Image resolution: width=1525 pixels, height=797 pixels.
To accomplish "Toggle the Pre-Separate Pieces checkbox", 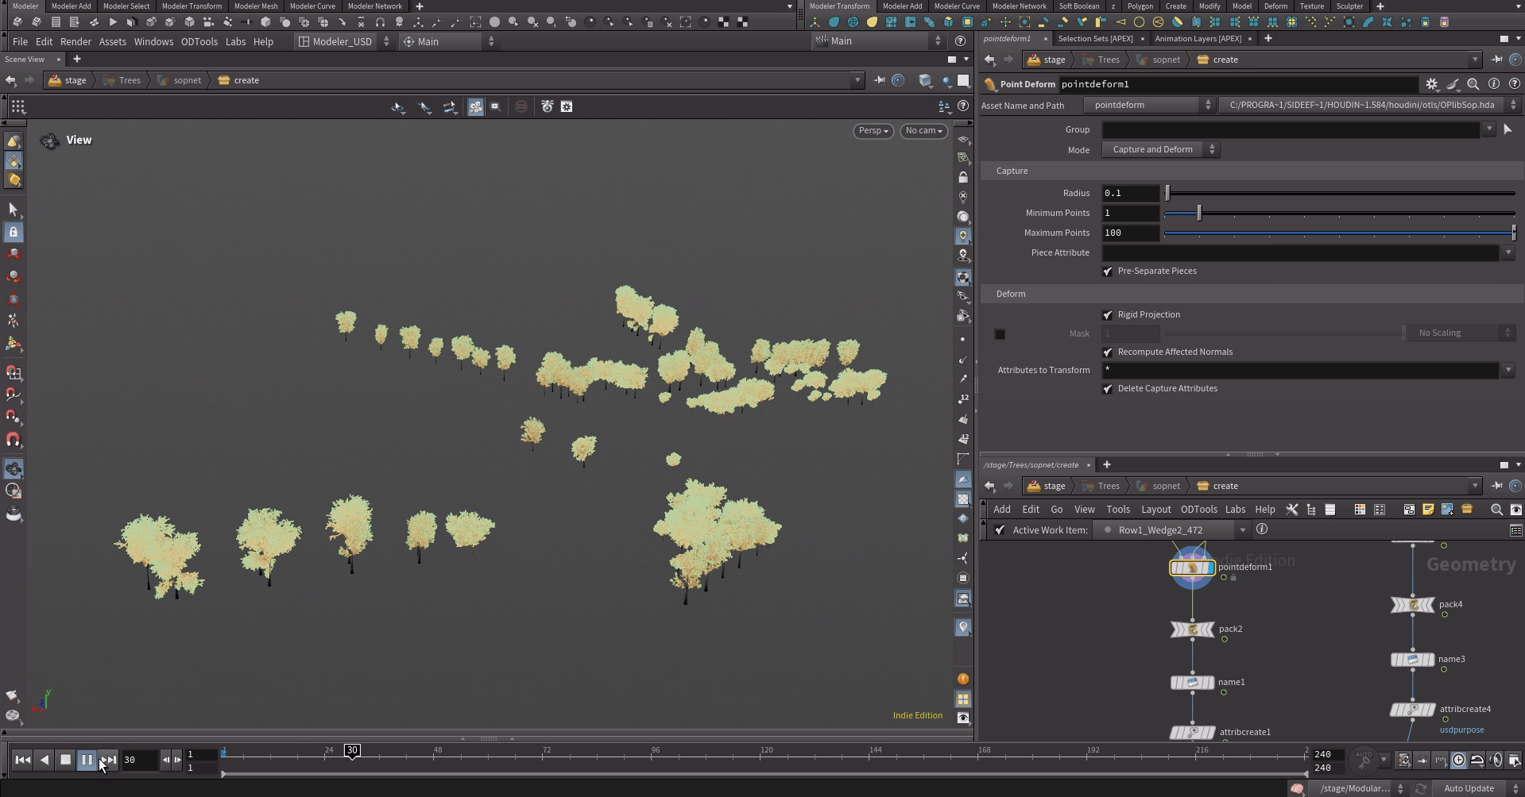I will 1108,271.
